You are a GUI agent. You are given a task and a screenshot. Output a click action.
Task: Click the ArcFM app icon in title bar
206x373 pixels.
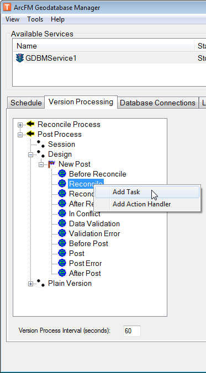coord(7,7)
